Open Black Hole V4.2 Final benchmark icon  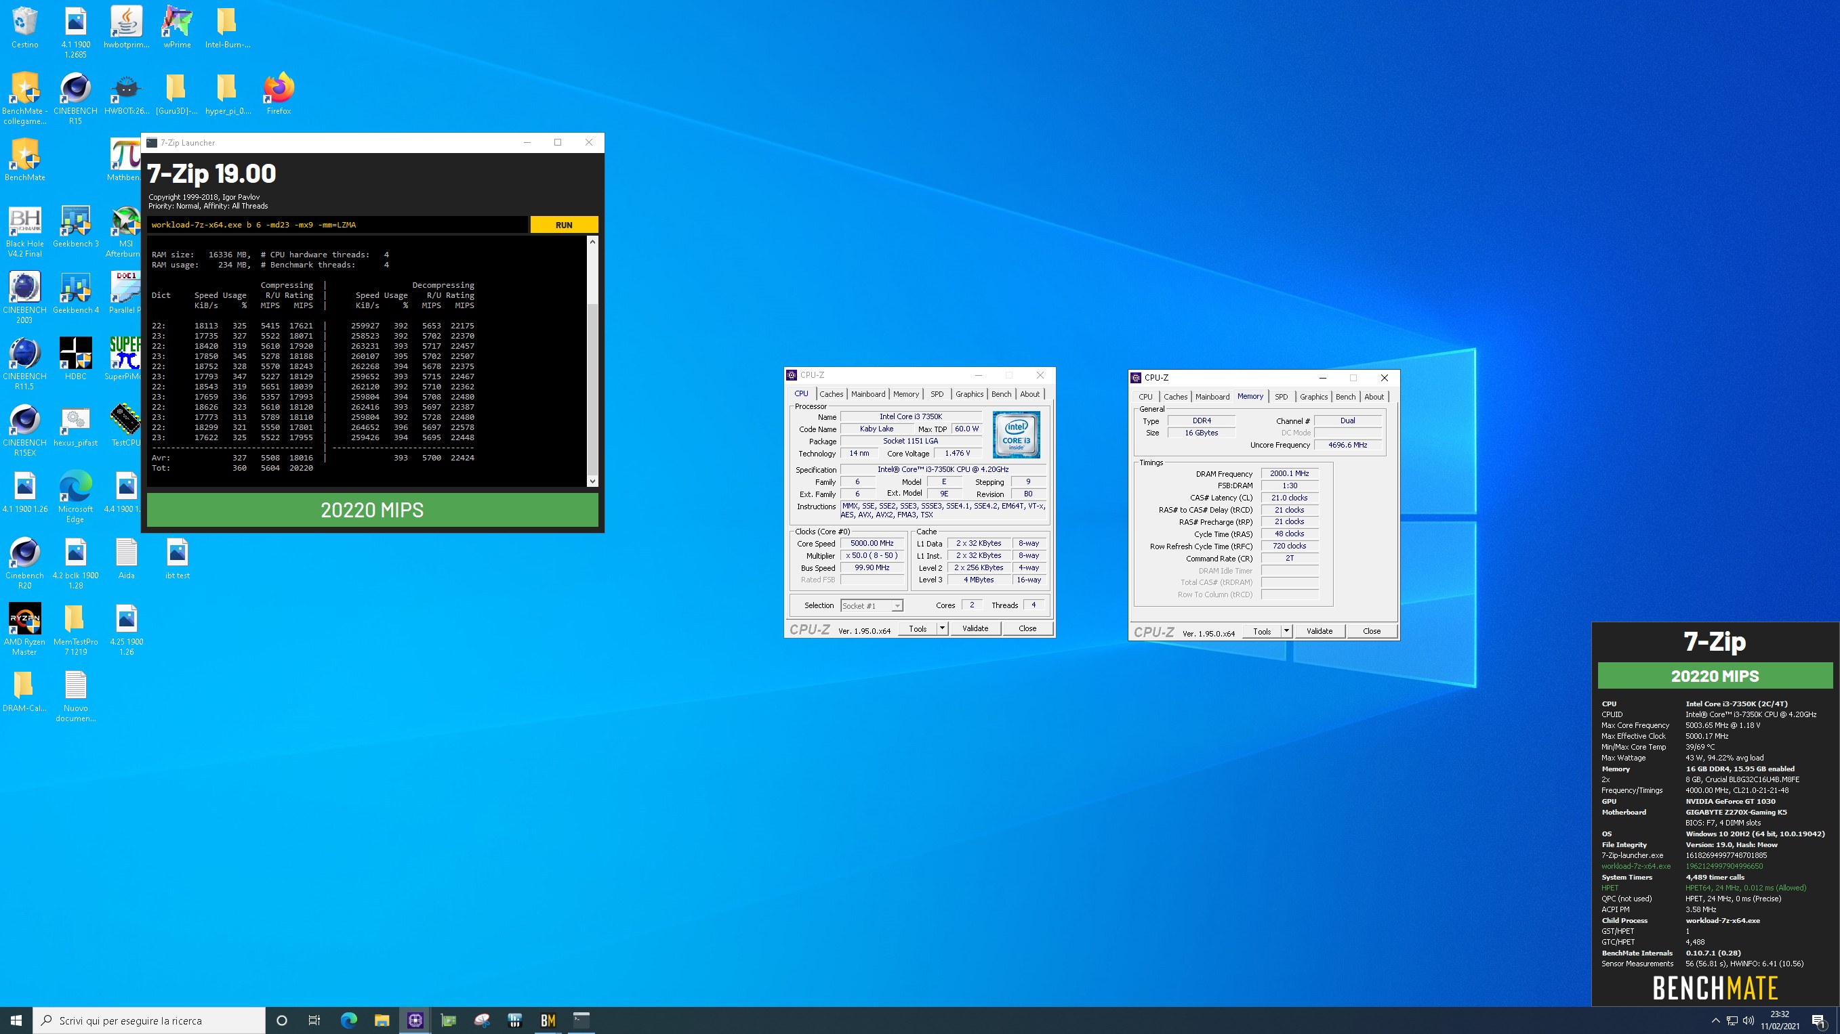tap(25, 232)
